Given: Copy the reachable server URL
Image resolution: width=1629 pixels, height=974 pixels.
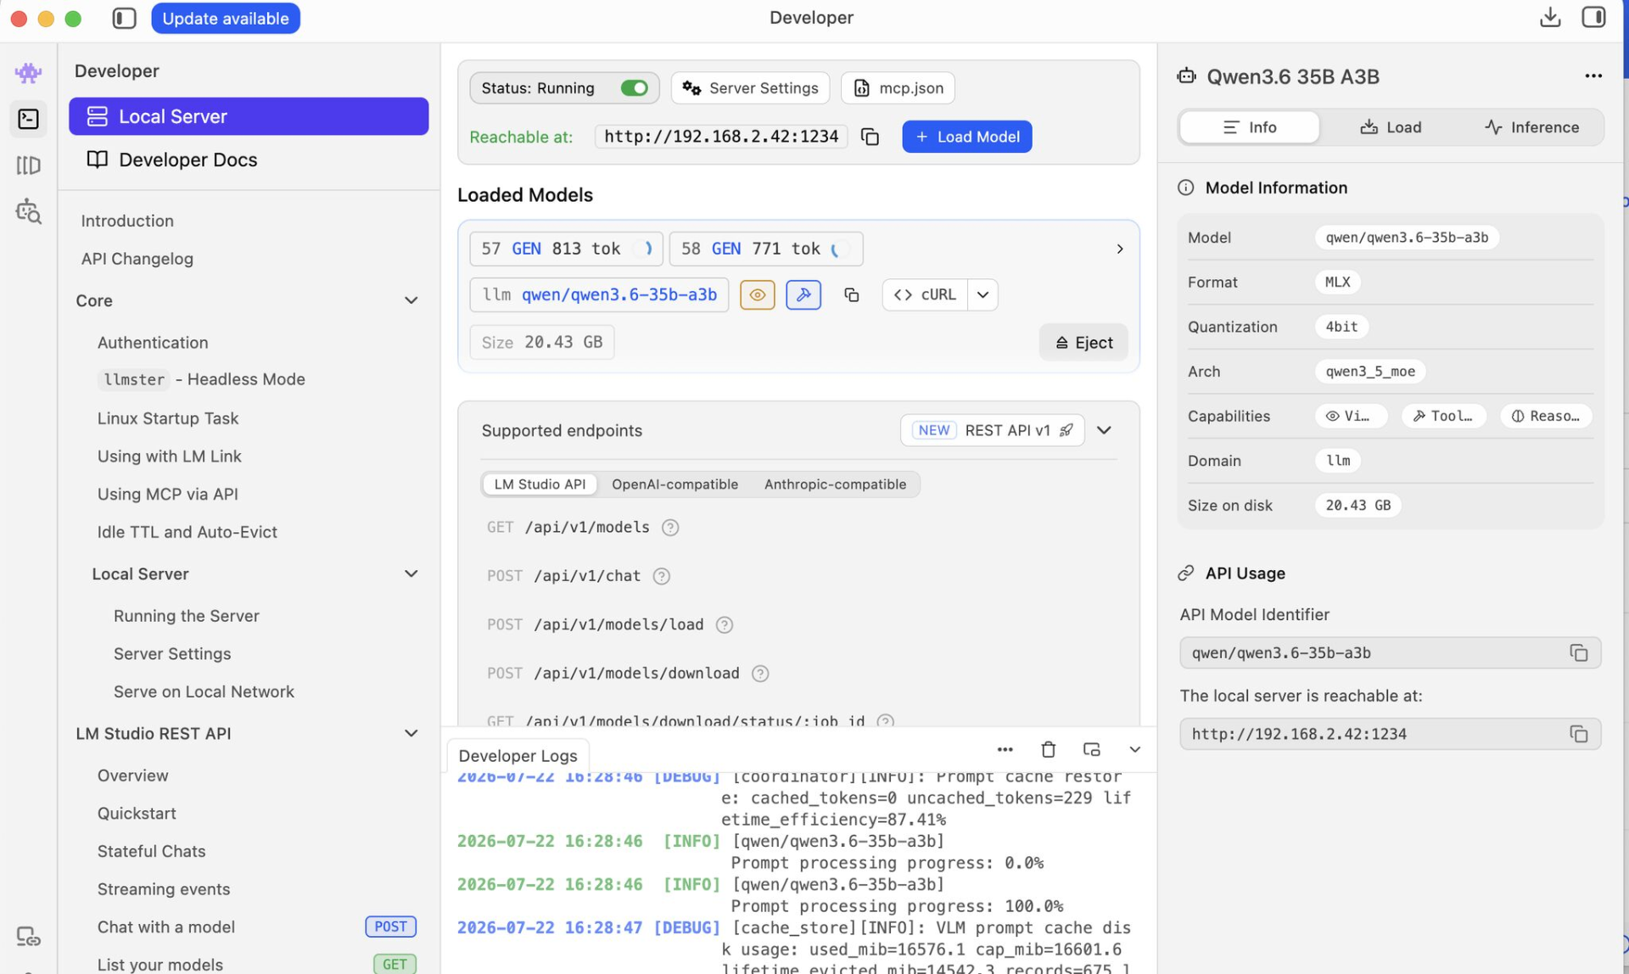Looking at the screenshot, I should coord(870,137).
